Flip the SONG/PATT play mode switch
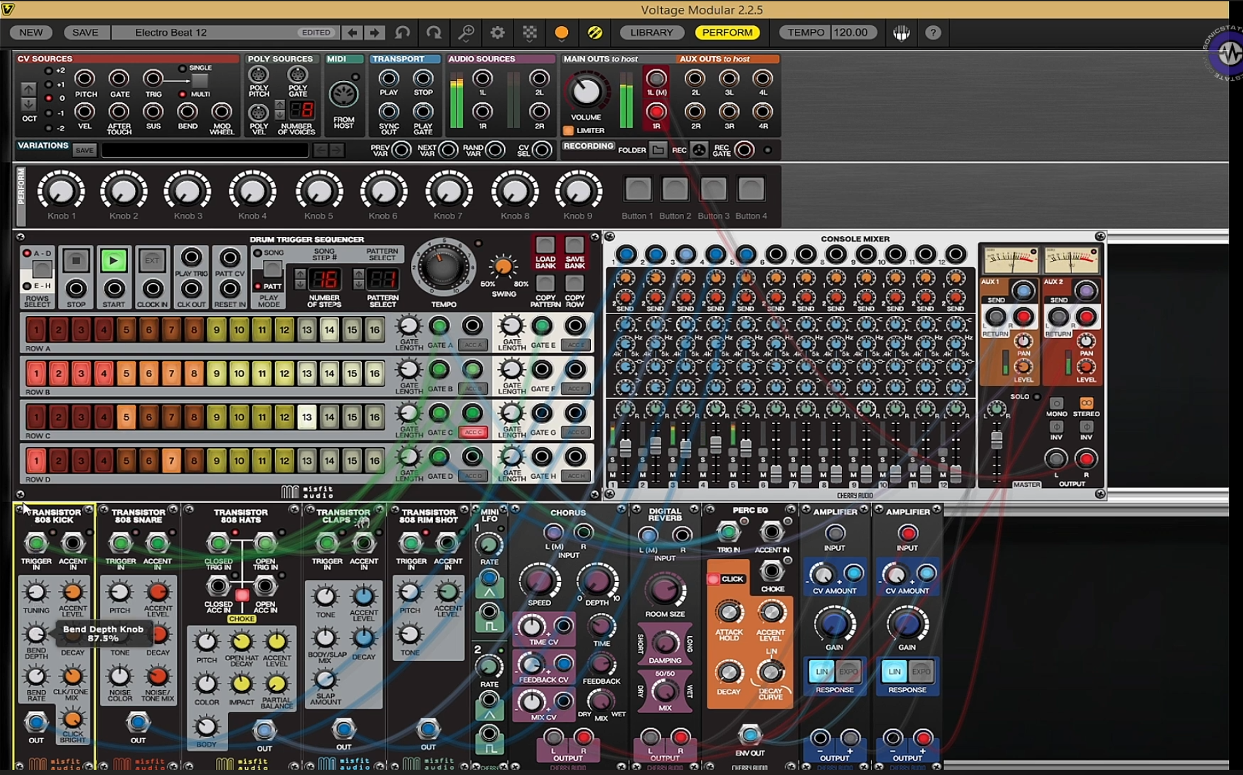Screen dimensions: 1243x775 [x=272, y=269]
